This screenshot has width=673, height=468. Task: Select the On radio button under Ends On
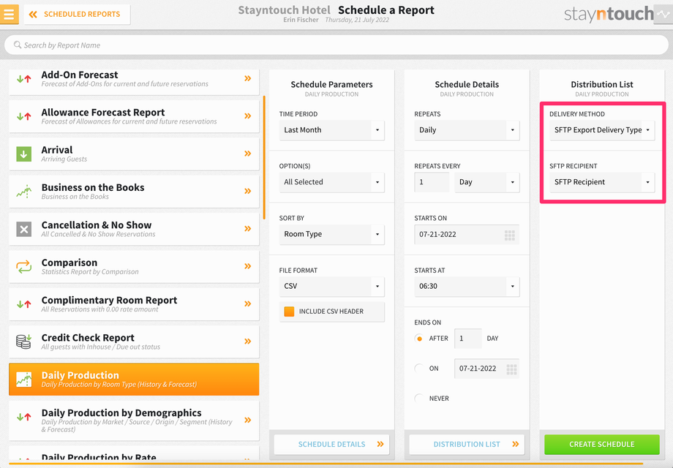click(419, 369)
